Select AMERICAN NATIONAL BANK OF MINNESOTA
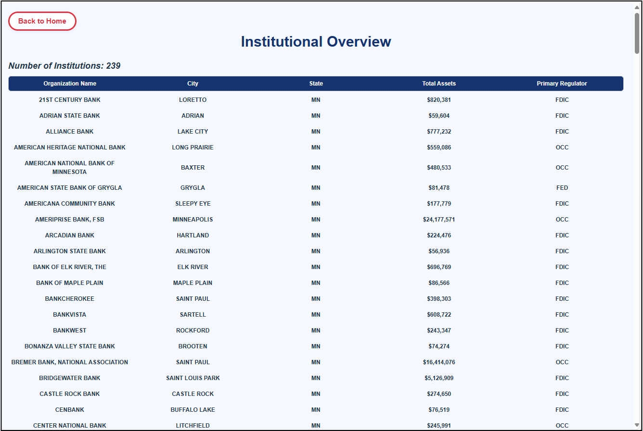The width and height of the screenshot is (643, 431). click(70, 168)
